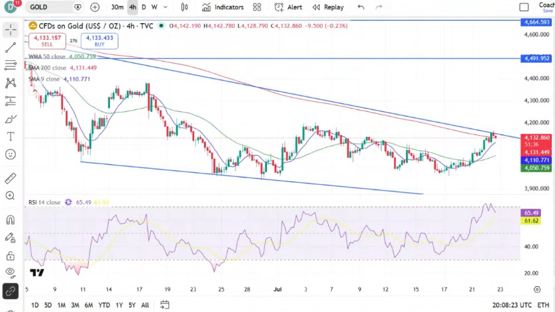Toggle magnet mode for drawings

point(11,220)
